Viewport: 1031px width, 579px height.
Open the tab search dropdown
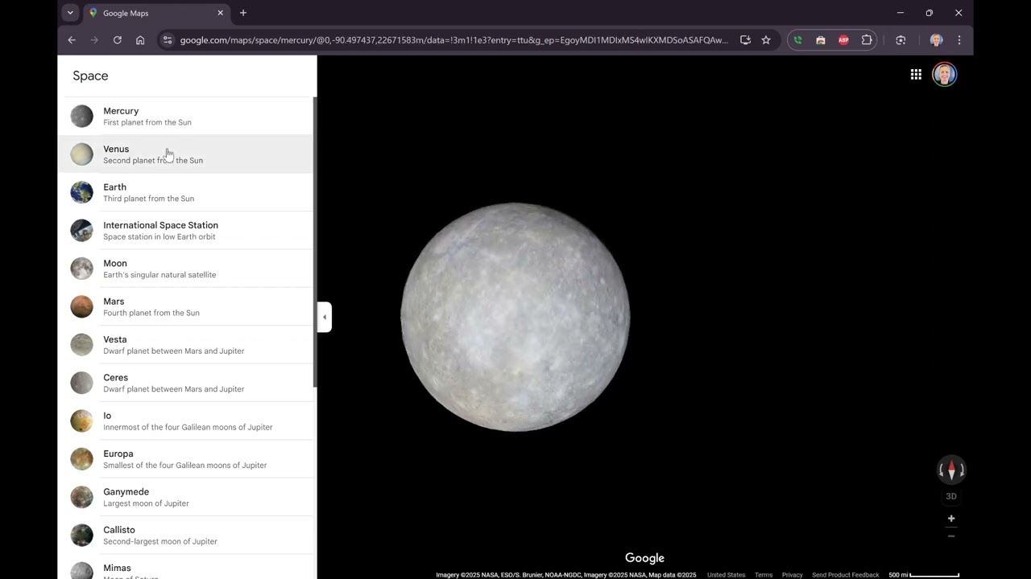[x=70, y=13]
